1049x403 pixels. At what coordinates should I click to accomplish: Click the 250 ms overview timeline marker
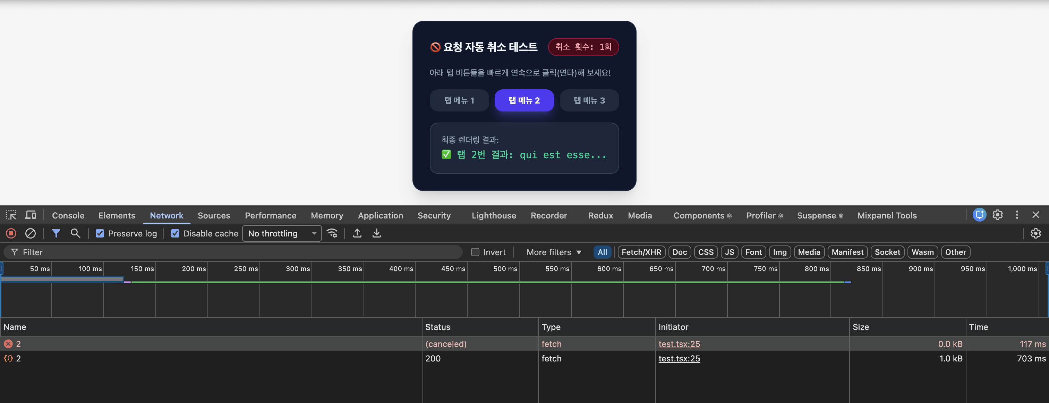pyautogui.click(x=246, y=269)
